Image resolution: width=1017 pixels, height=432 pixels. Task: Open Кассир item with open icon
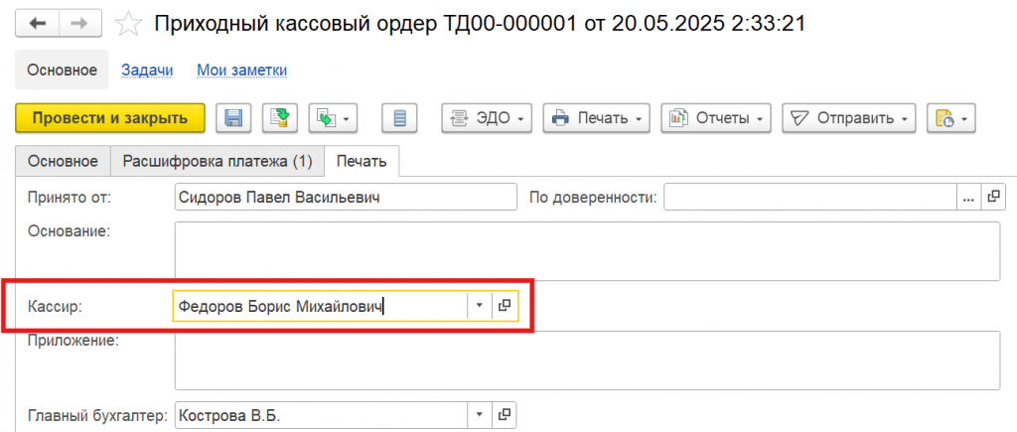click(x=505, y=306)
